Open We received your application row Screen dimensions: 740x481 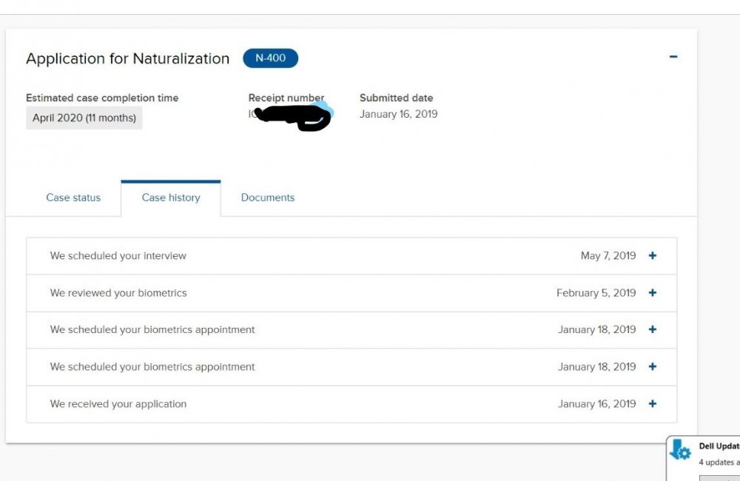(351, 404)
